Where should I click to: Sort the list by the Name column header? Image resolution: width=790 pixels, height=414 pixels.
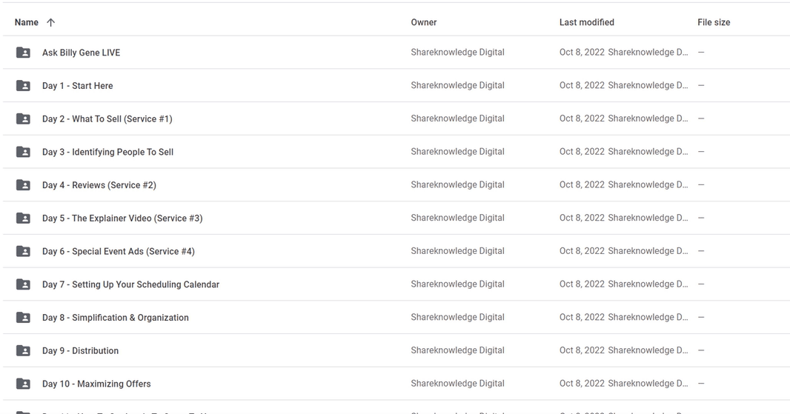pos(26,22)
